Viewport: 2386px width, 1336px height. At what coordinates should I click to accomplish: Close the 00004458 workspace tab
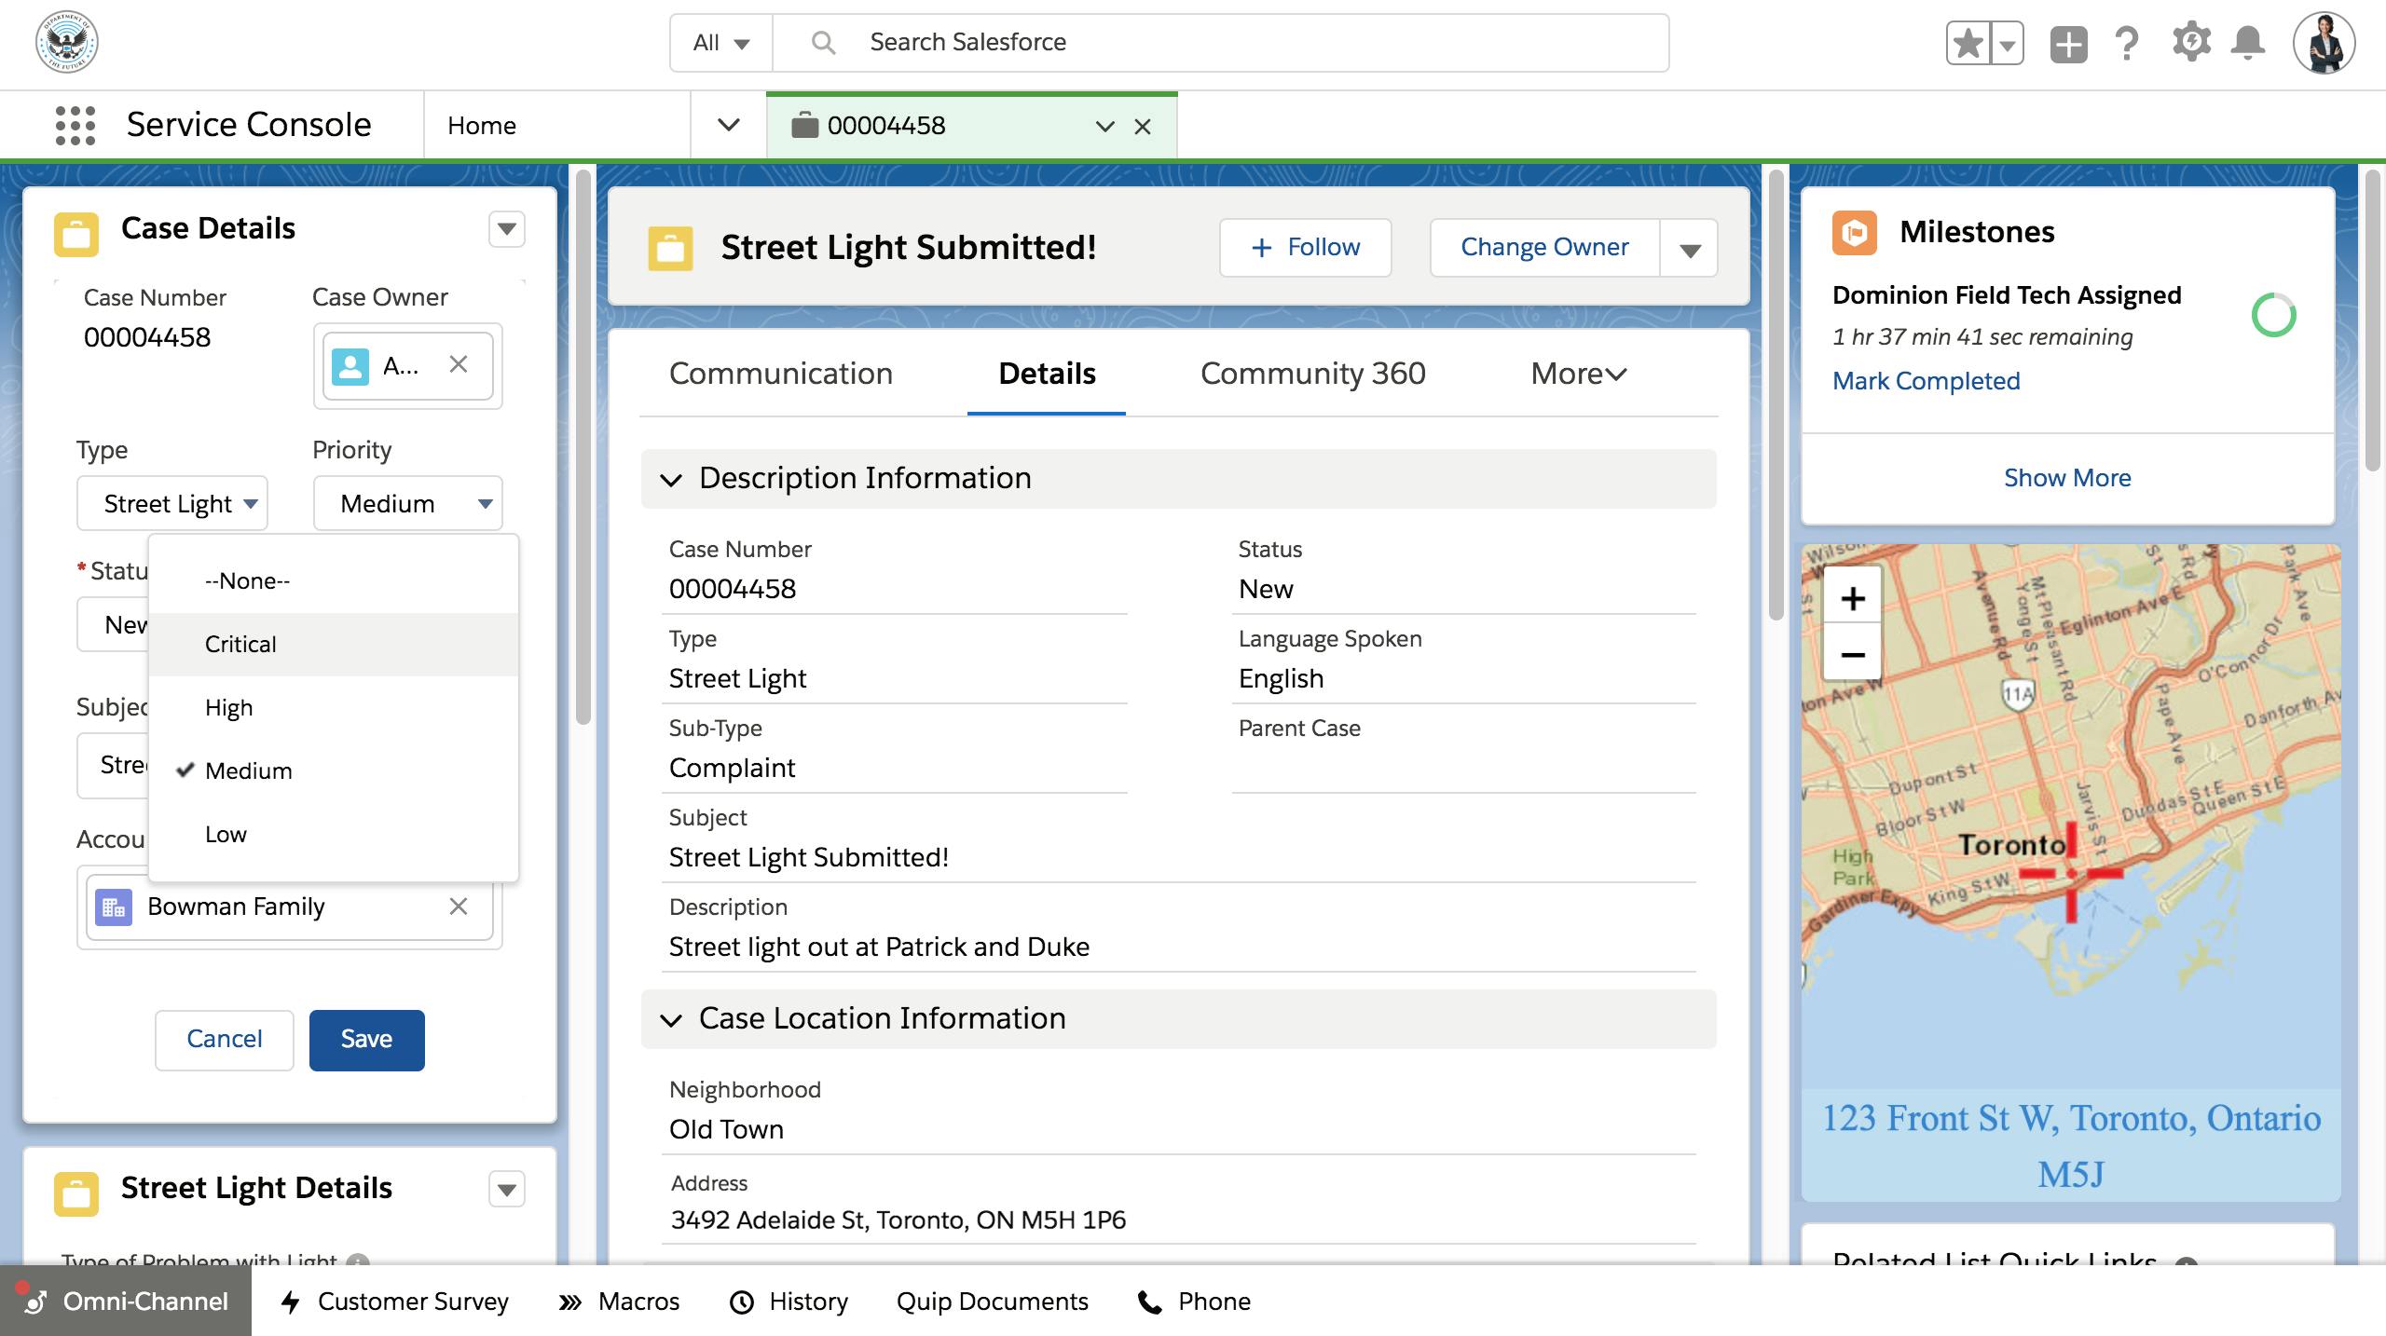click(x=1143, y=126)
